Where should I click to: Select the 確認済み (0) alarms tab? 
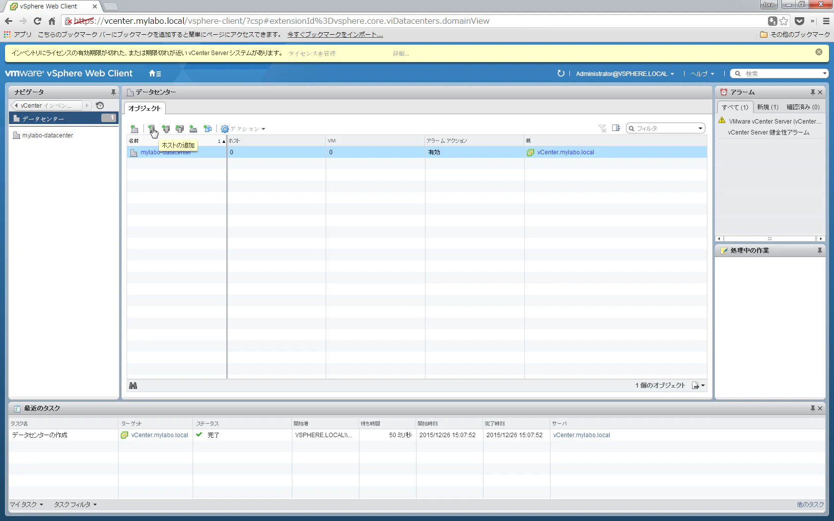803,107
